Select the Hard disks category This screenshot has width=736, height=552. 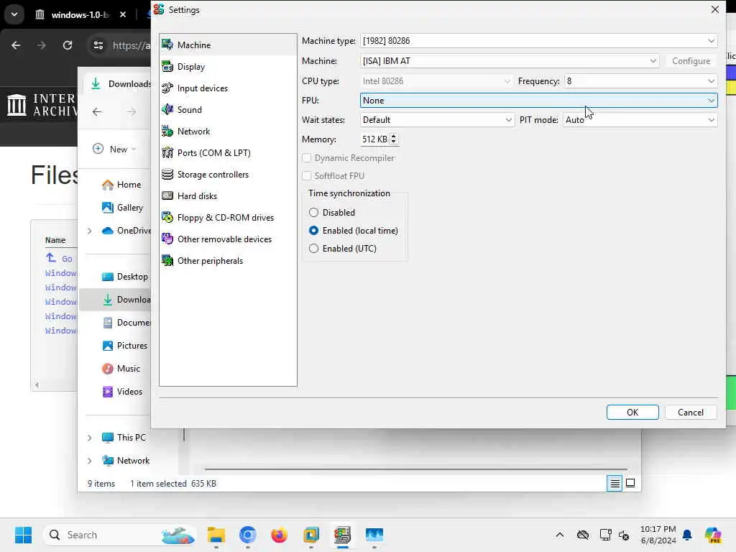click(228, 196)
